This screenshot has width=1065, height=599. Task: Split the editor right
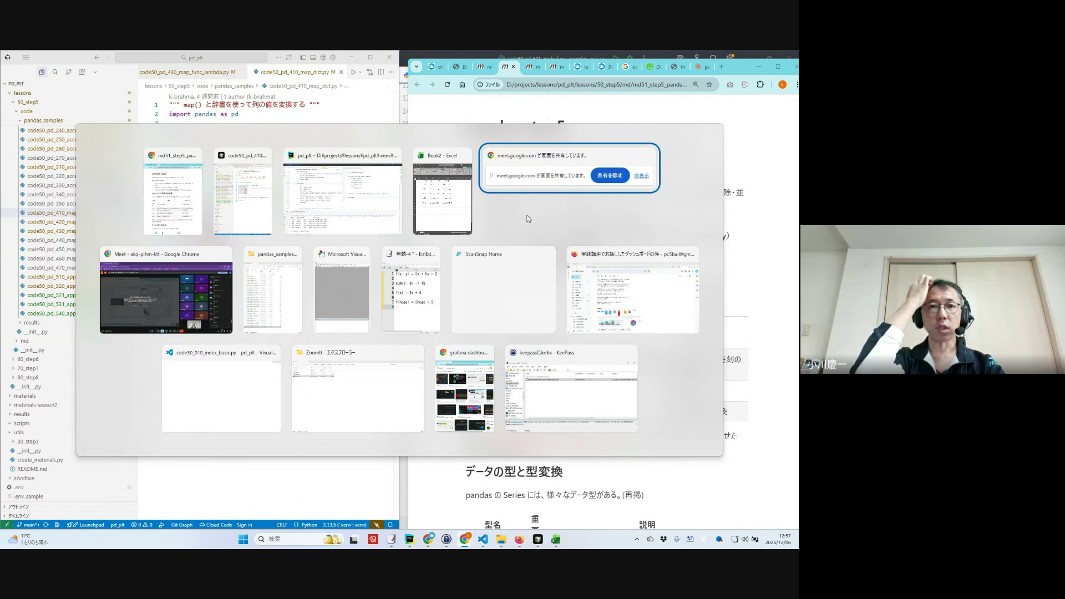pos(381,72)
